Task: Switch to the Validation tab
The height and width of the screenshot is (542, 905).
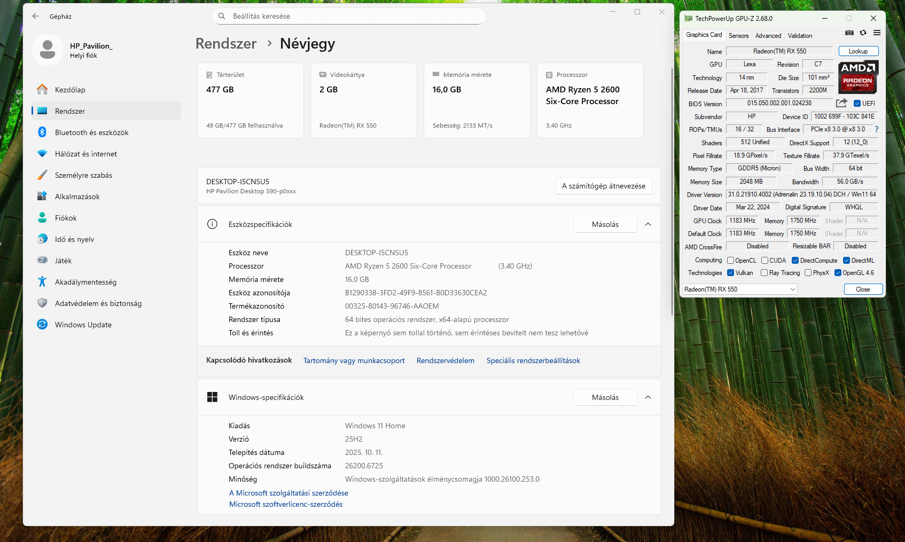Action: [x=800, y=36]
